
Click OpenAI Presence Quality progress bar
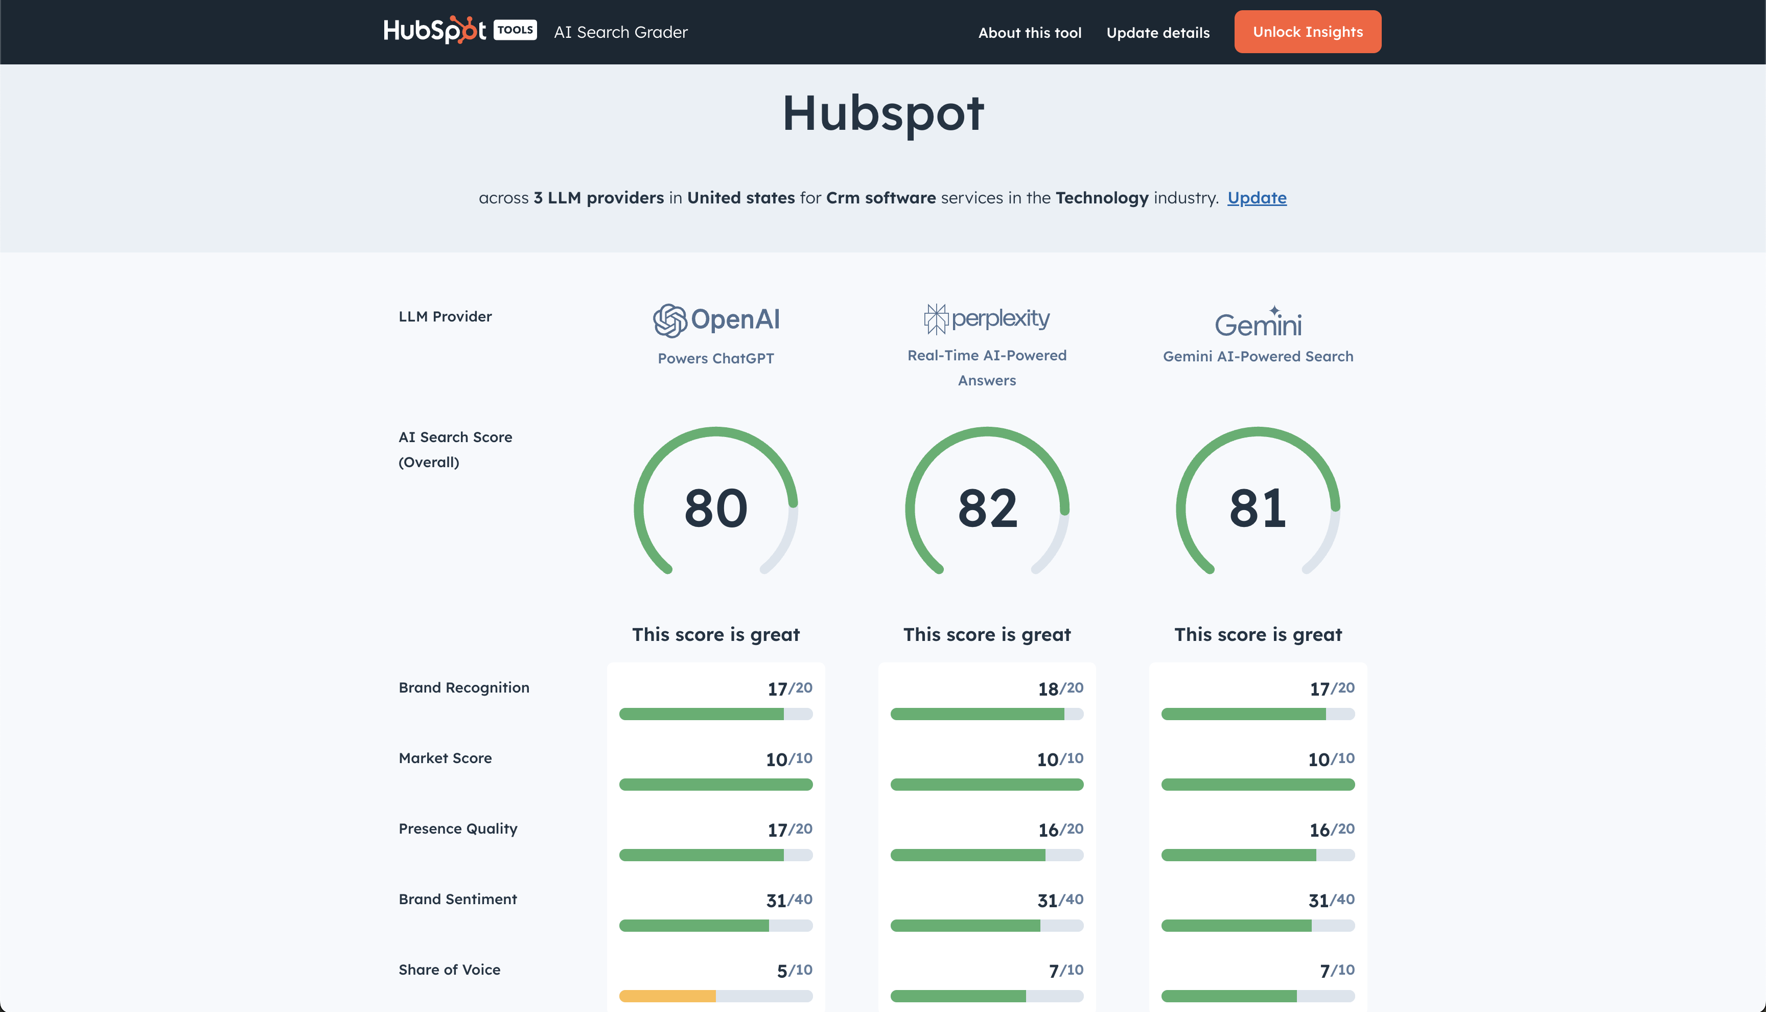(715, 855)
